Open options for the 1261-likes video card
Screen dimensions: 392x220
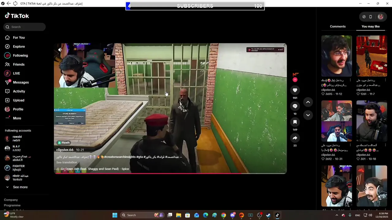tap(386, 80)
